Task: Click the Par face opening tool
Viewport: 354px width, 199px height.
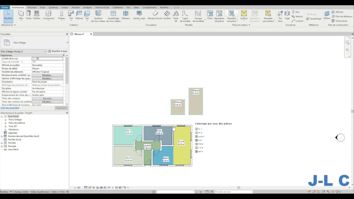Action: tap(280, 17)
